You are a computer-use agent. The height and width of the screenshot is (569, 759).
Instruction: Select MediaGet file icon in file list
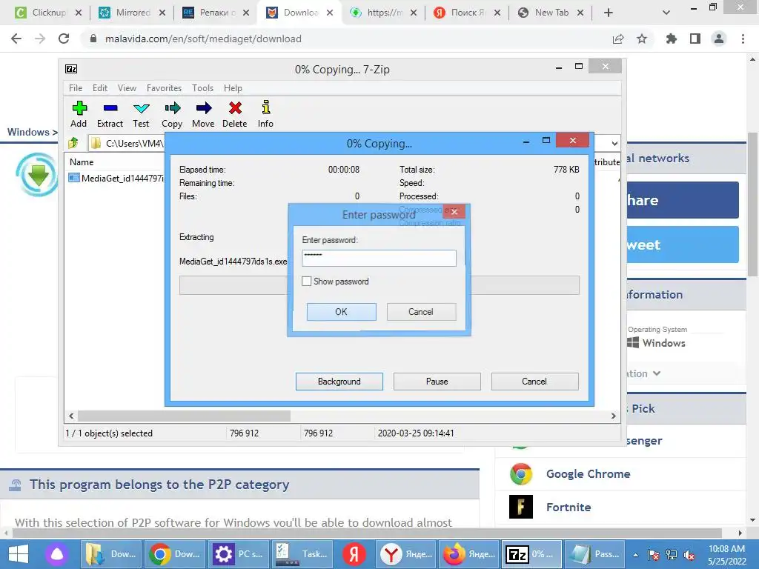pos(73,178)
